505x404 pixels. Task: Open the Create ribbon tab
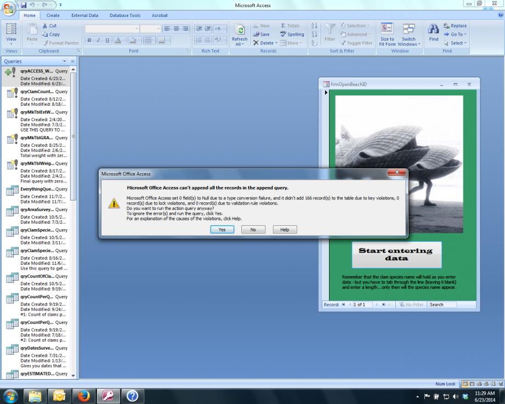pos(53,15)
